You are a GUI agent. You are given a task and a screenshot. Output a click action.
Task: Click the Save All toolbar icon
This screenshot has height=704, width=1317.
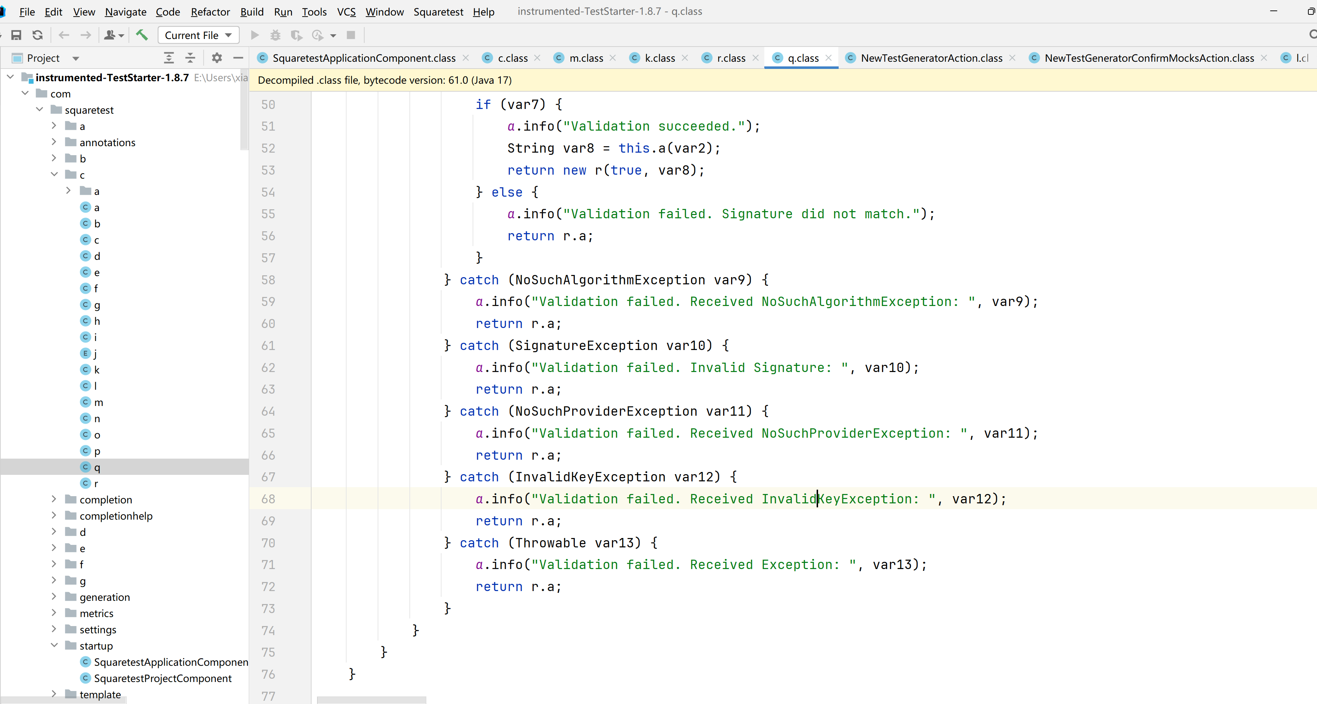[x=16, y=35]
